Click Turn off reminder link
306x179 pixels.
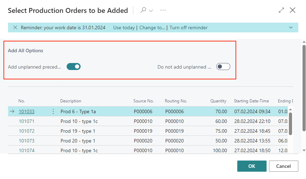point(188,28)
